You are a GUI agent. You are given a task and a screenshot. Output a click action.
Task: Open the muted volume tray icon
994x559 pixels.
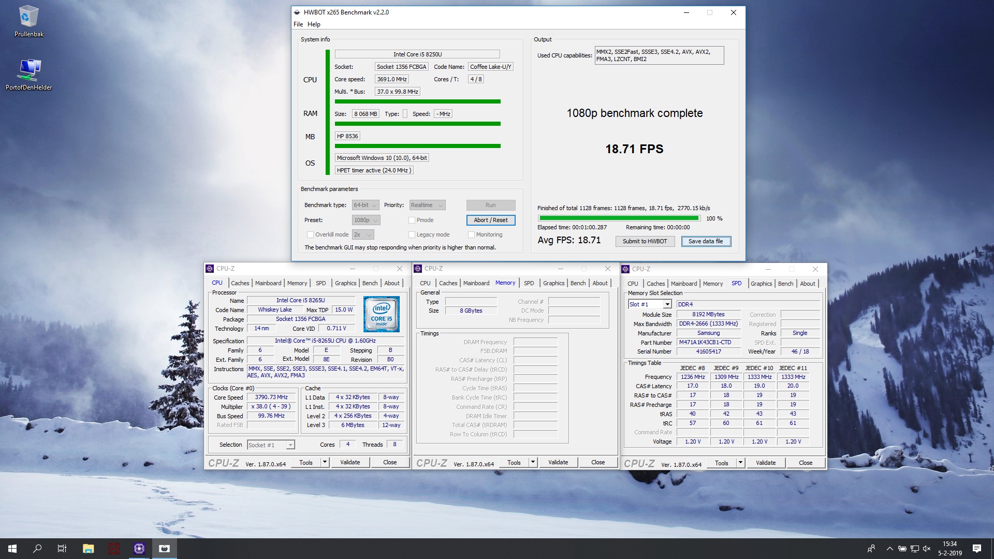927,549
